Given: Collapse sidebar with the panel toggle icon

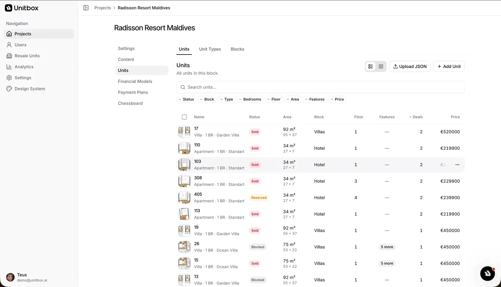Looking at the screenshot, I should [86, 8].
